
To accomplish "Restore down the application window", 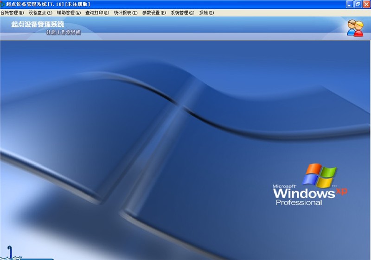I will 358,4.
